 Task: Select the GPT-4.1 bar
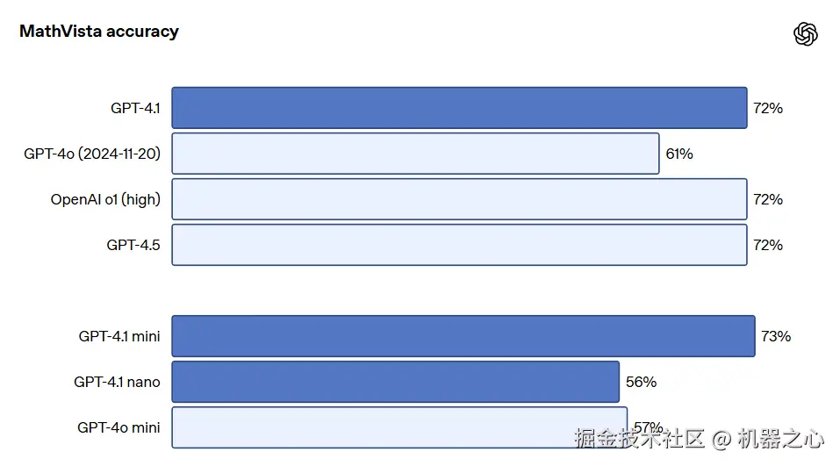(x=459, y=108)
